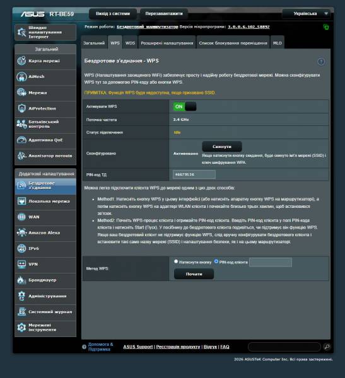This screenshot has height=378, width=345.
Task: Click the Допомога & Підтримка question icon
Action: coord(84,347)
